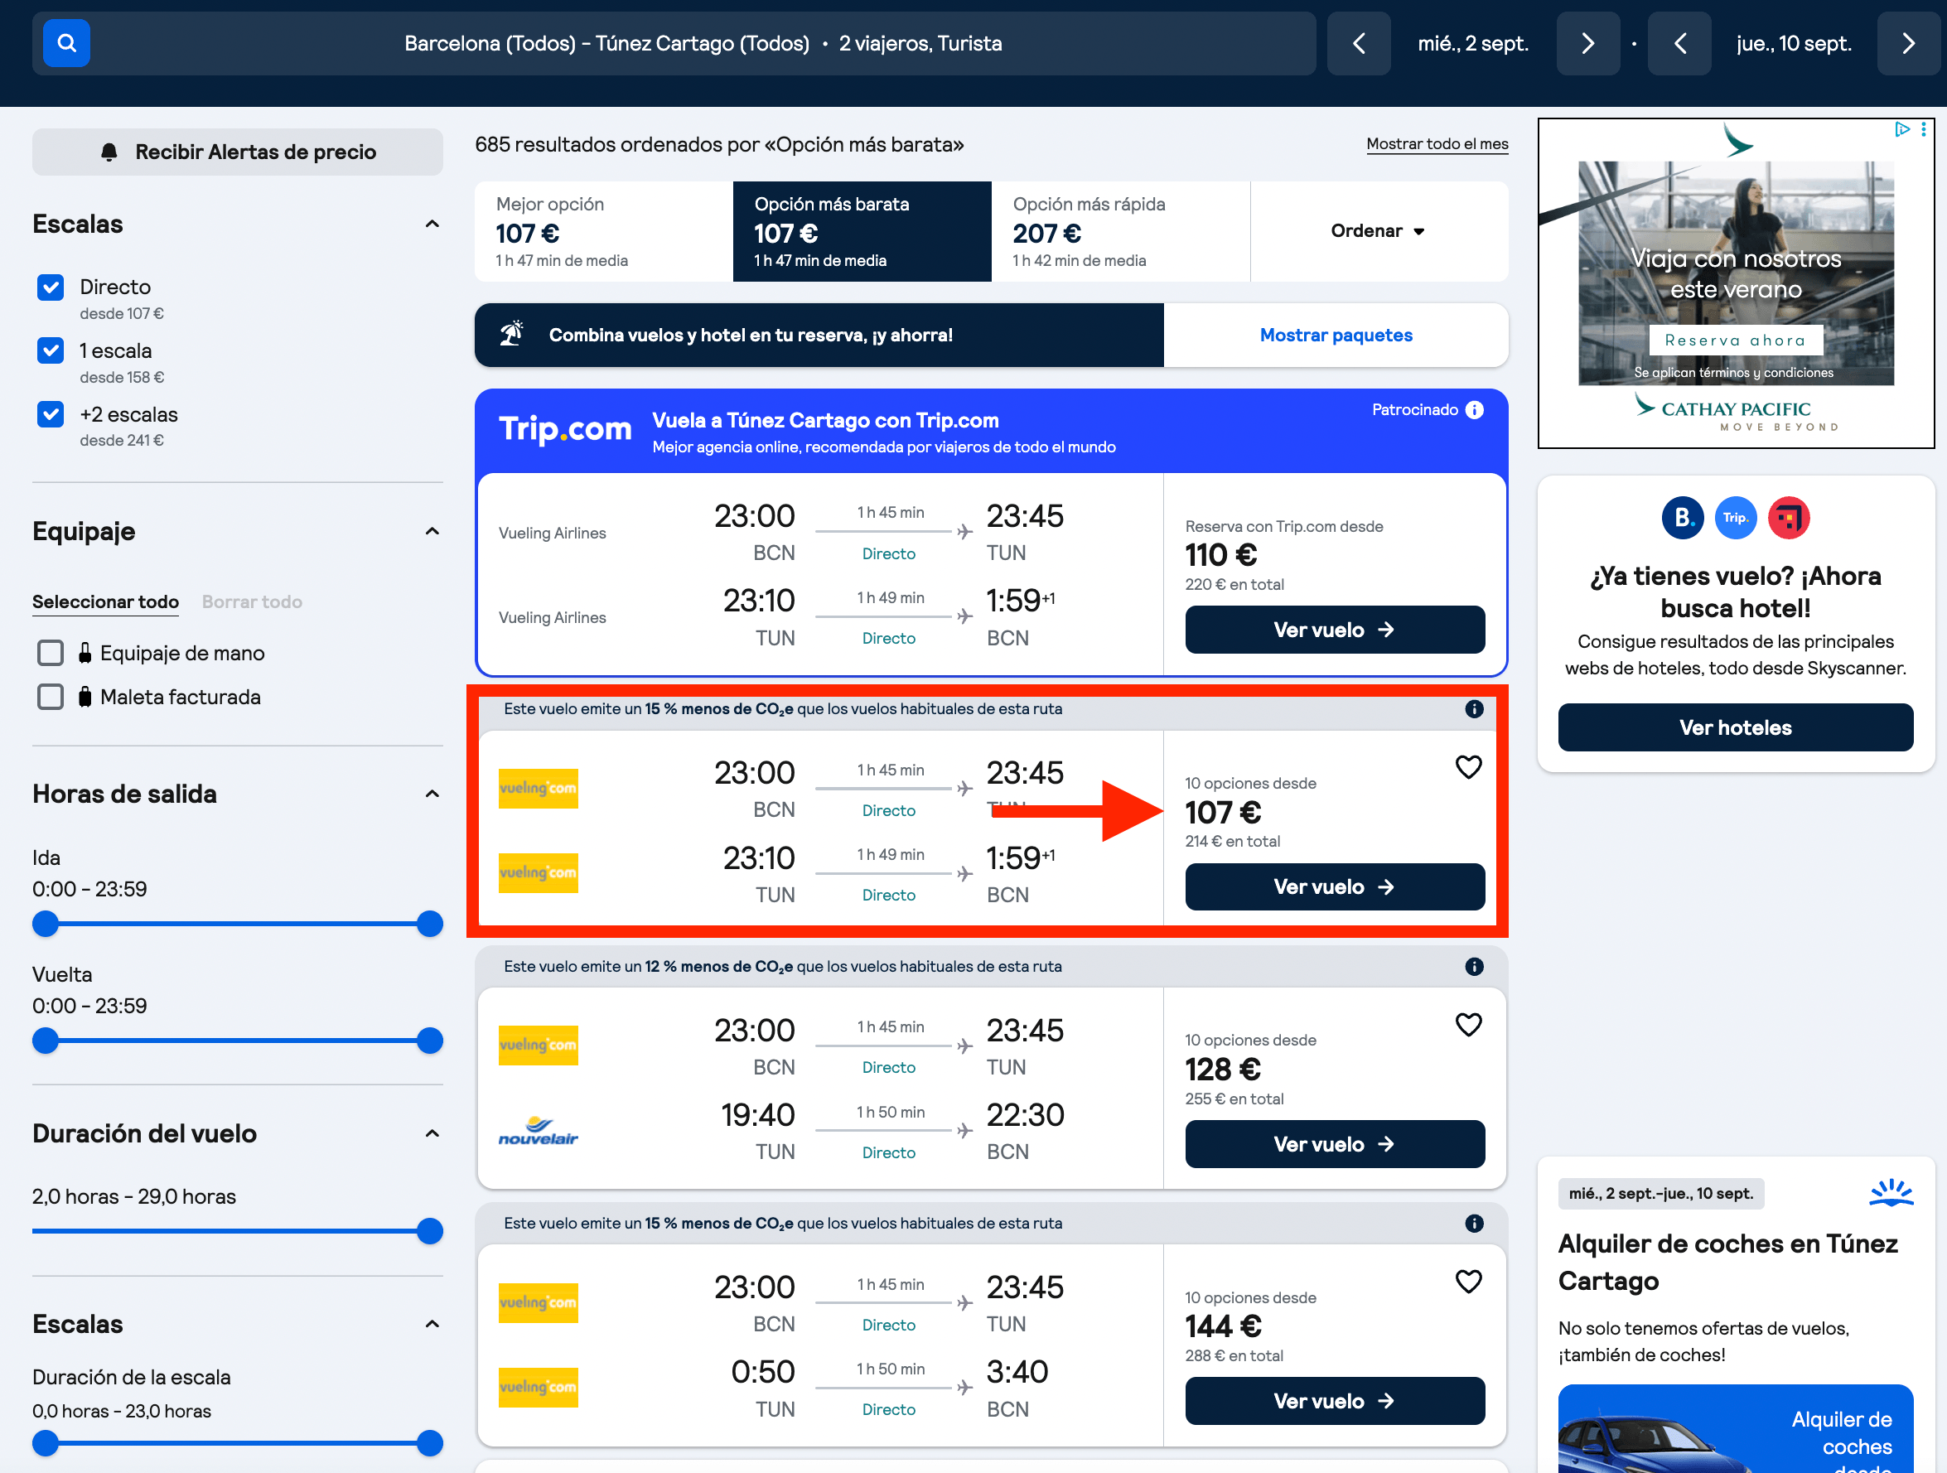Screen dimensions: 1947x1473
Task: Open CO2 info icon on 144 € flight
Action: click(x=1474, y=1224)
